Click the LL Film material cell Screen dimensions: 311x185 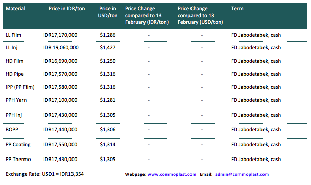coord(13,35)
